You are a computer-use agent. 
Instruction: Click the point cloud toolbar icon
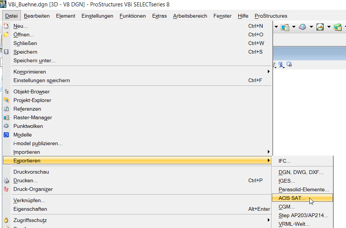pyautogui.click(x=303, y=27)
